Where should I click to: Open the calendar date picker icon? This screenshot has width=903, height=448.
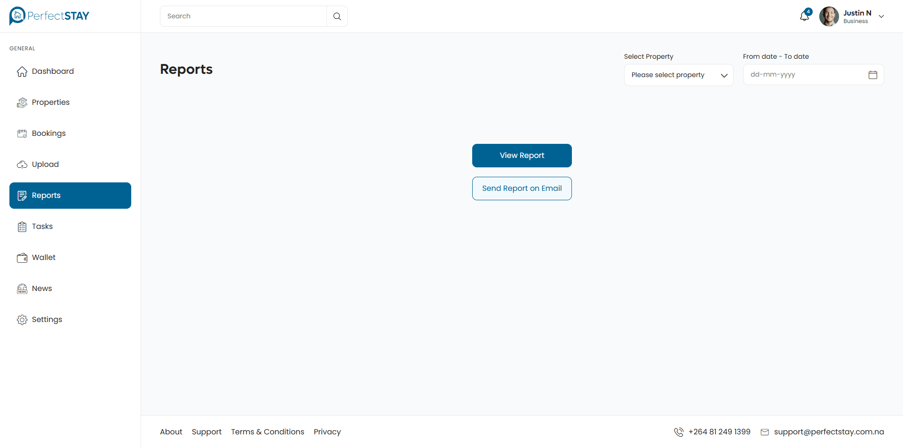pyautogui.click(x=872, y=75)
